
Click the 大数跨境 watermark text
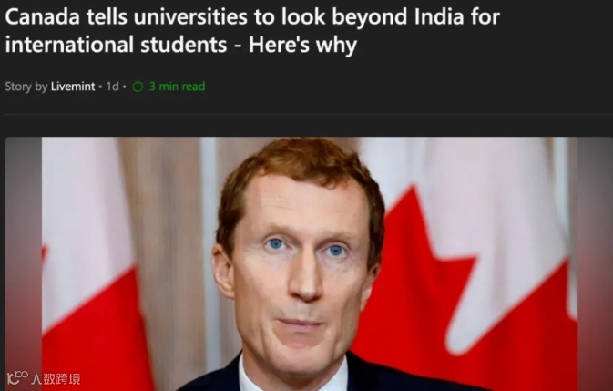[x=56, y=378]
